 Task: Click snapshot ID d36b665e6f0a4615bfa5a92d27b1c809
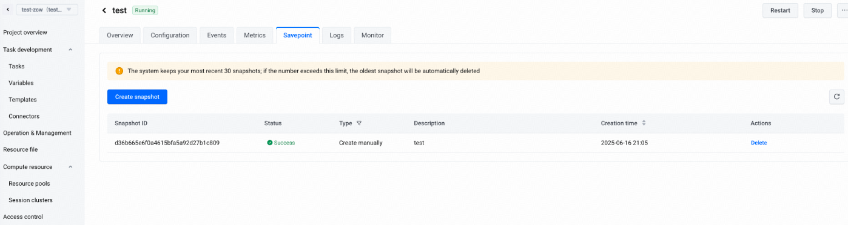[x=167, y=143]
